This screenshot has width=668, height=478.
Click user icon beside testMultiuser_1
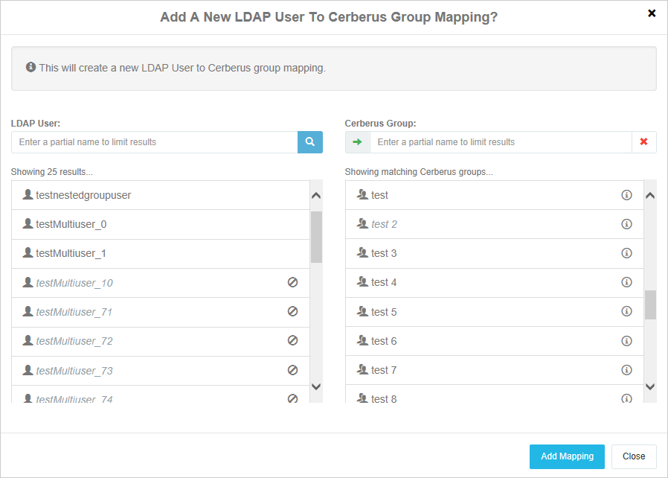[28, 252]
